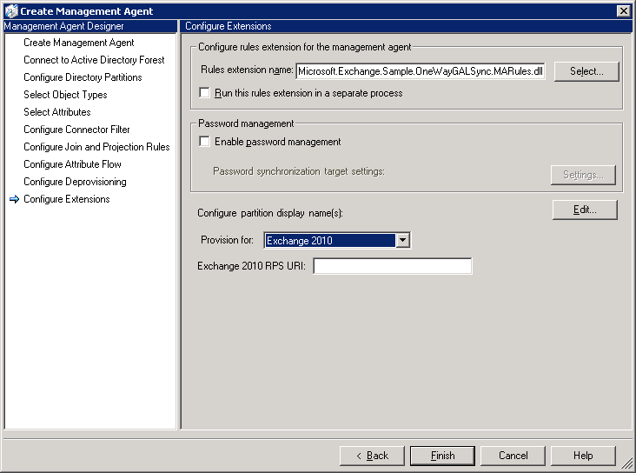
Task: Go to Create Management Agent step
Action: click(x=79, y=43)
